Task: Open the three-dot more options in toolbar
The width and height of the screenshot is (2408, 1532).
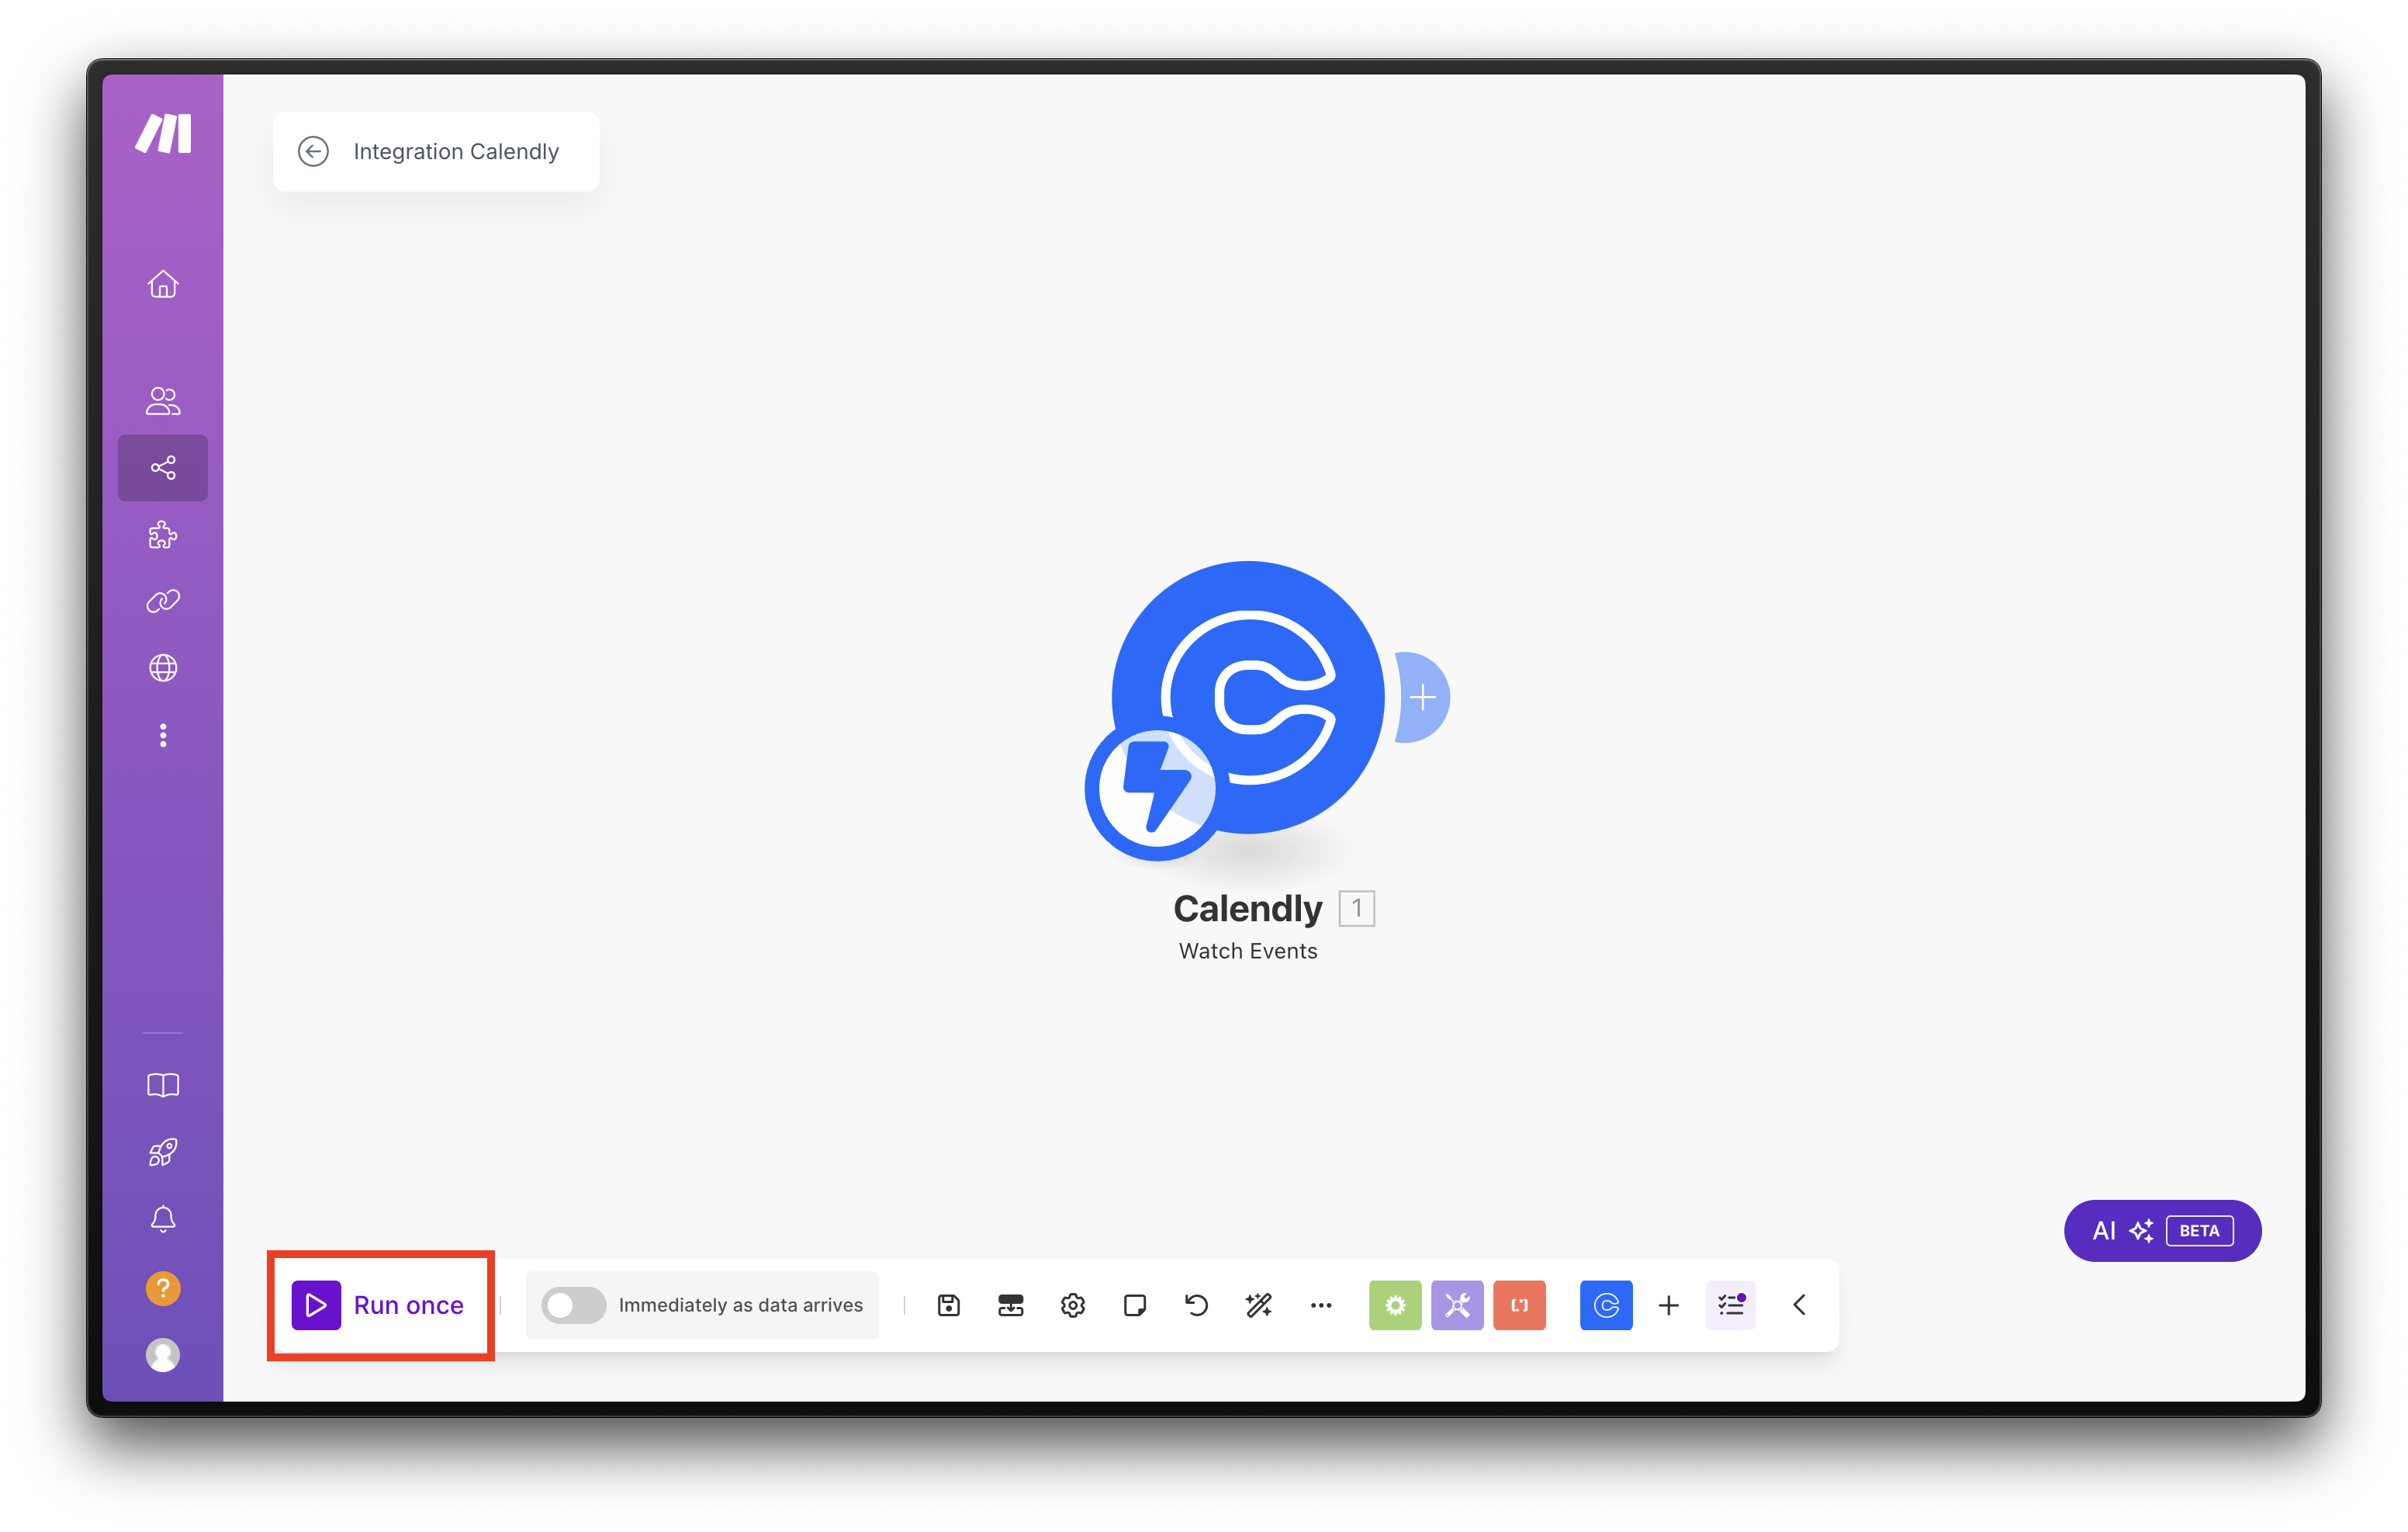Action: (1320, 1305)
